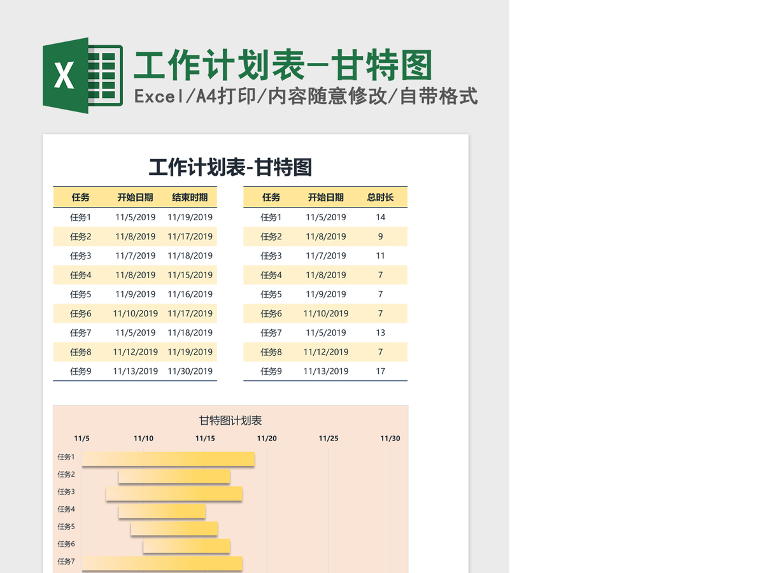Image resolution: width=764 pixels, height=573 pixels.
Task: Click start date 11/12/2019 in the 结束时期 table
Action: click(136, 352)
